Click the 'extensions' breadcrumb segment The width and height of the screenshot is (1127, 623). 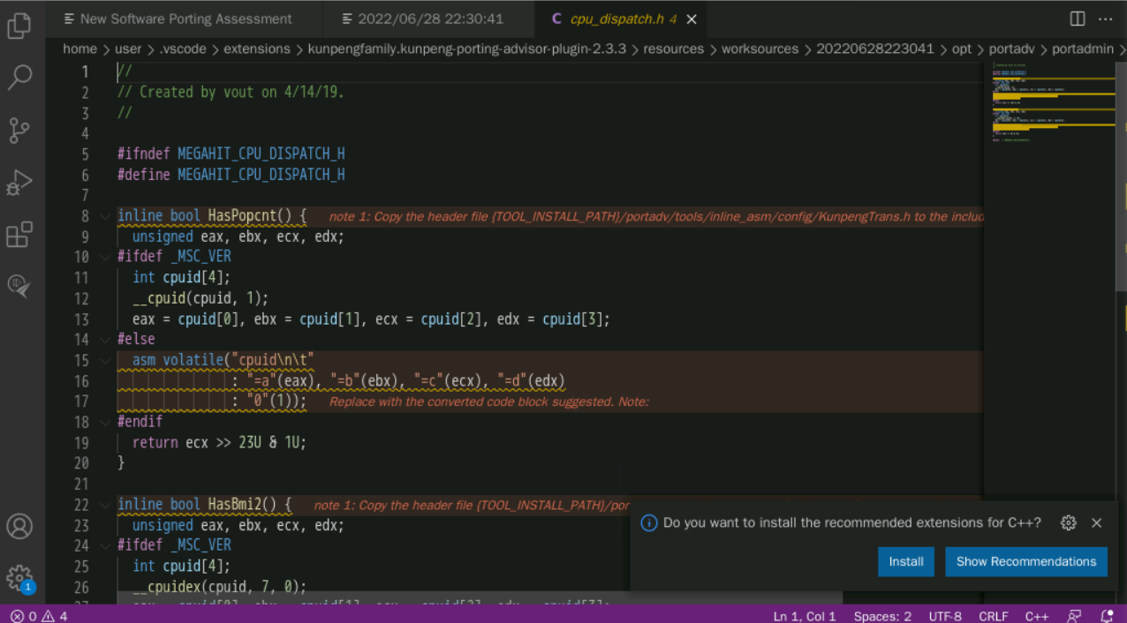click(x=257, y=49)
